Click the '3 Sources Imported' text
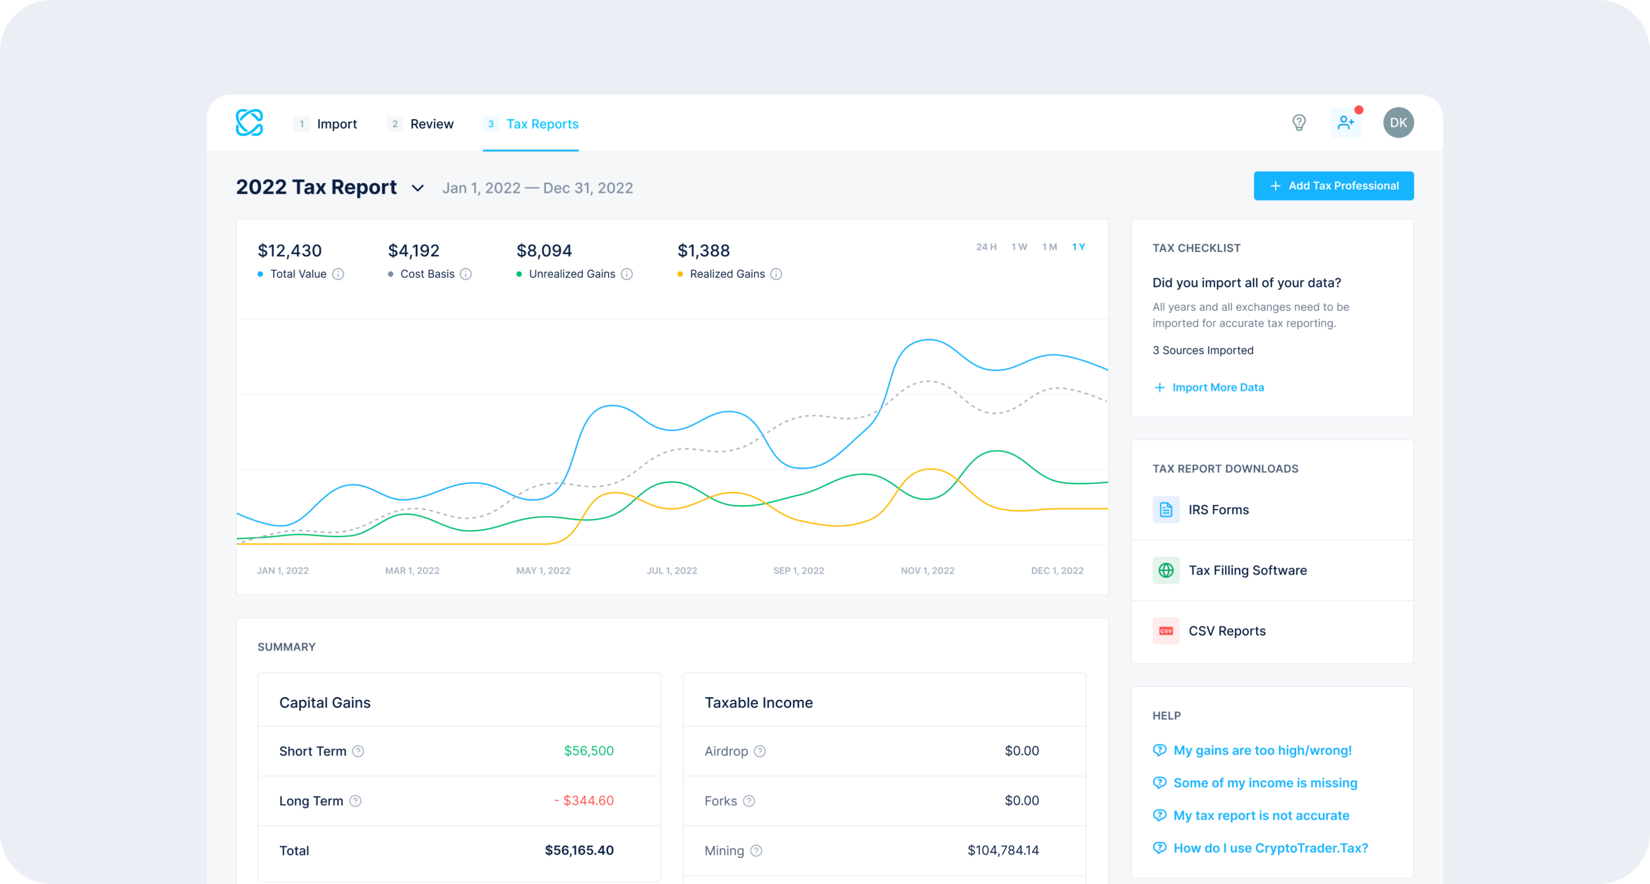 1203,350
